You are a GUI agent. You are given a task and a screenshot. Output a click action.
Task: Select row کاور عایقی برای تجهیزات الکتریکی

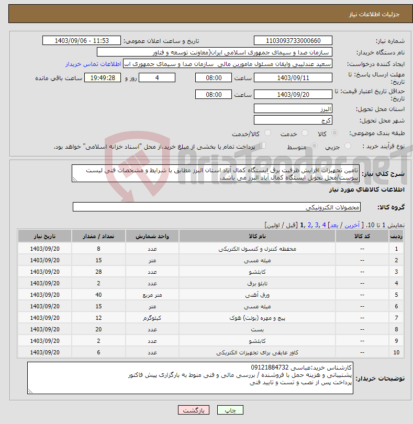click(x=210, y=352)
